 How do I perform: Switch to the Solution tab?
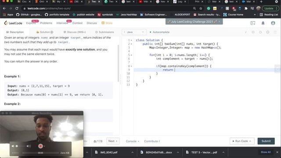click(45, 32)
